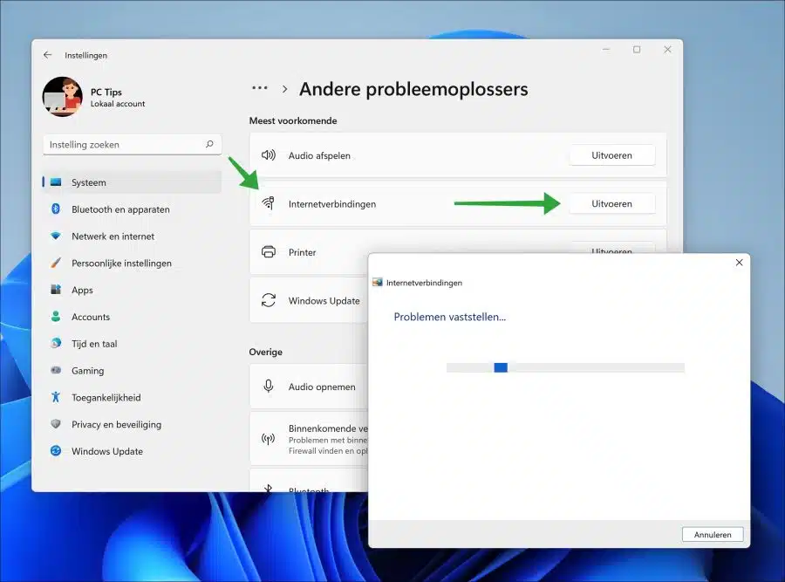Click the Tijd en taal globe icon
The height and width of the screenshot is (582, 785).
56,343
